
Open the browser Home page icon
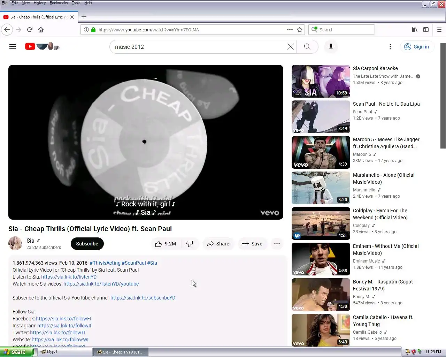point(41,30)
